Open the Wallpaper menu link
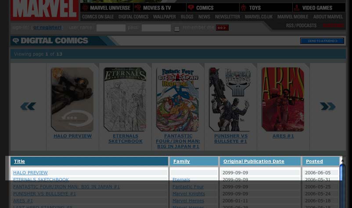The height and width of the screenshot is (208, 352). (164, 17)
